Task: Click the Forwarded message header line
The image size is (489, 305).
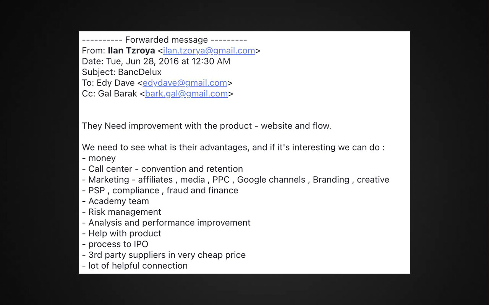Action: point(165,40)
